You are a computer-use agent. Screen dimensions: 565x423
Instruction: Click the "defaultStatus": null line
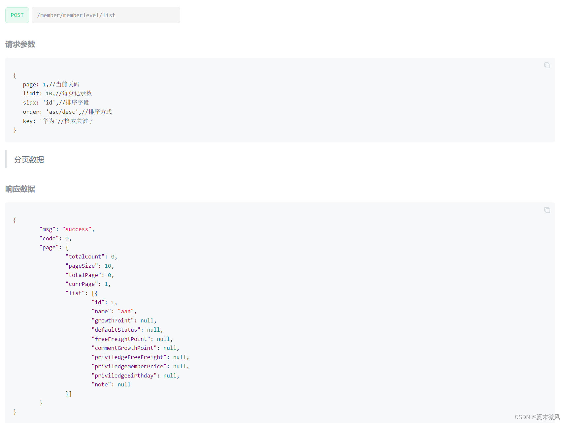[x=127, y=330]
